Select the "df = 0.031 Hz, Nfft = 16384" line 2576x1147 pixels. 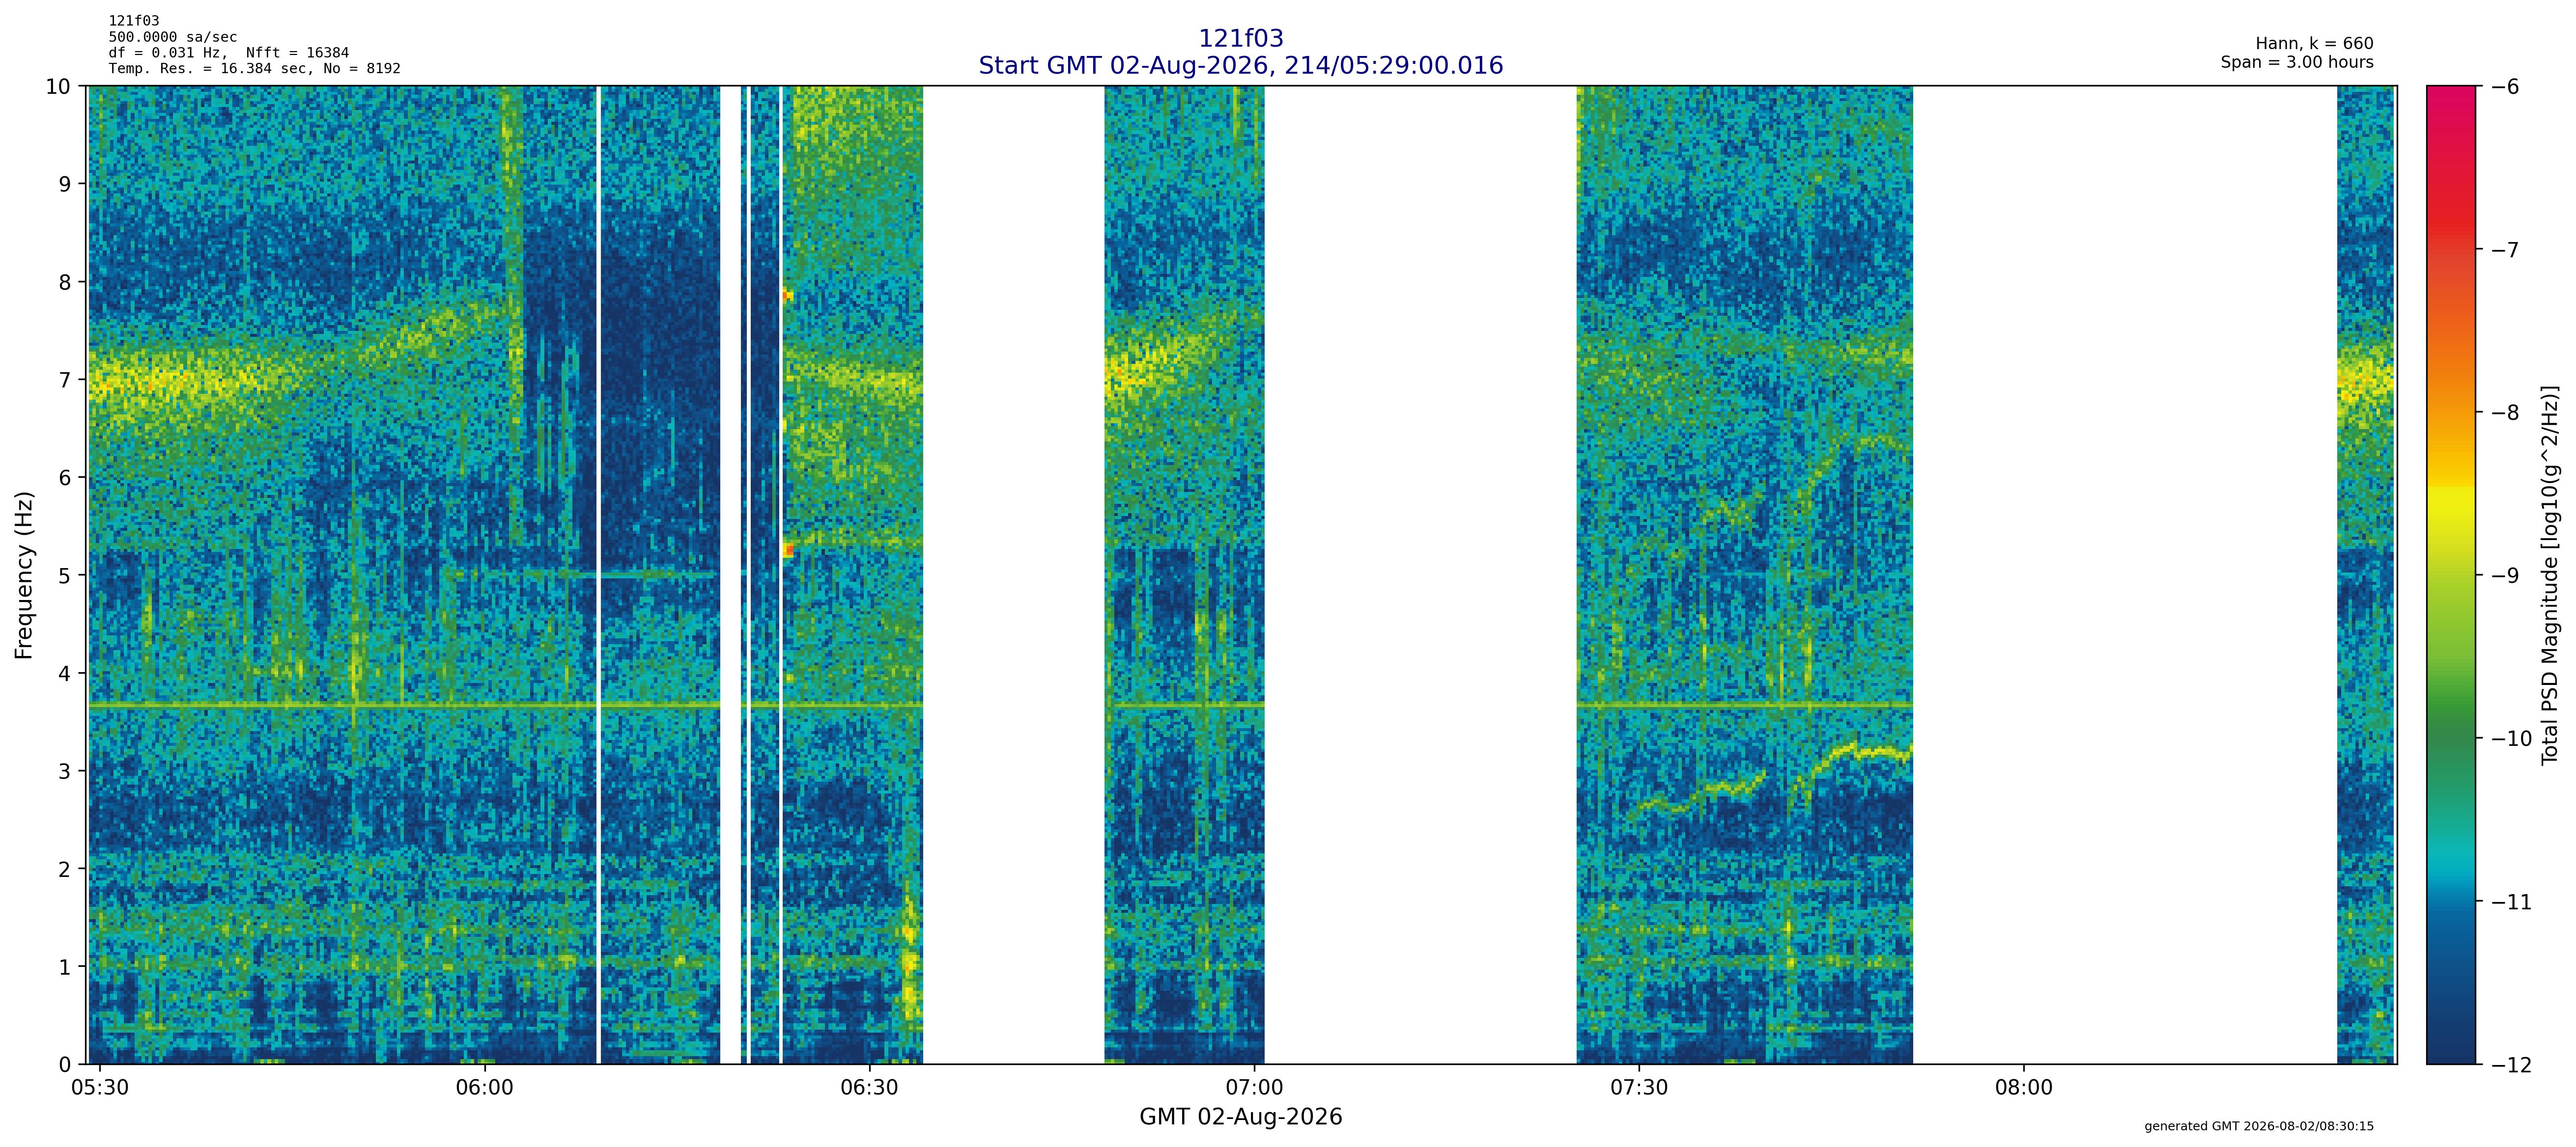[229, 53]
